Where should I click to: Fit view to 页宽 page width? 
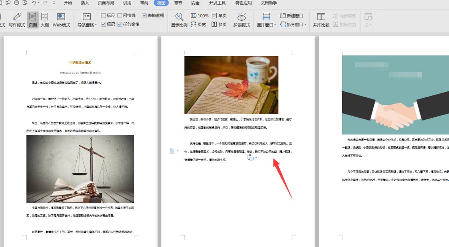click(198, 25)
